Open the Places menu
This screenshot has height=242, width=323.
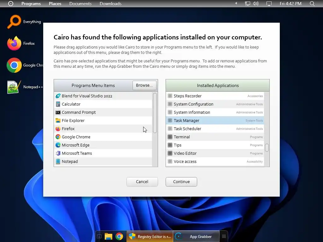point(55,3)
